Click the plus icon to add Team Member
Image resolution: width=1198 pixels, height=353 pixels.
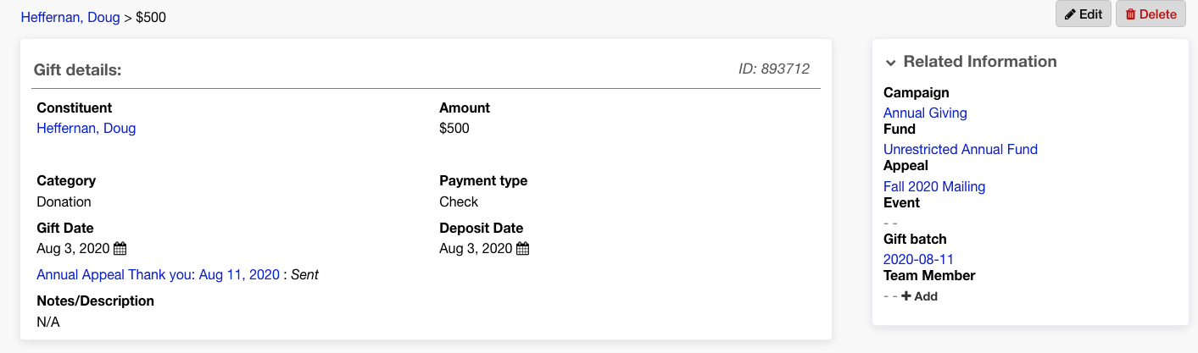905,296
